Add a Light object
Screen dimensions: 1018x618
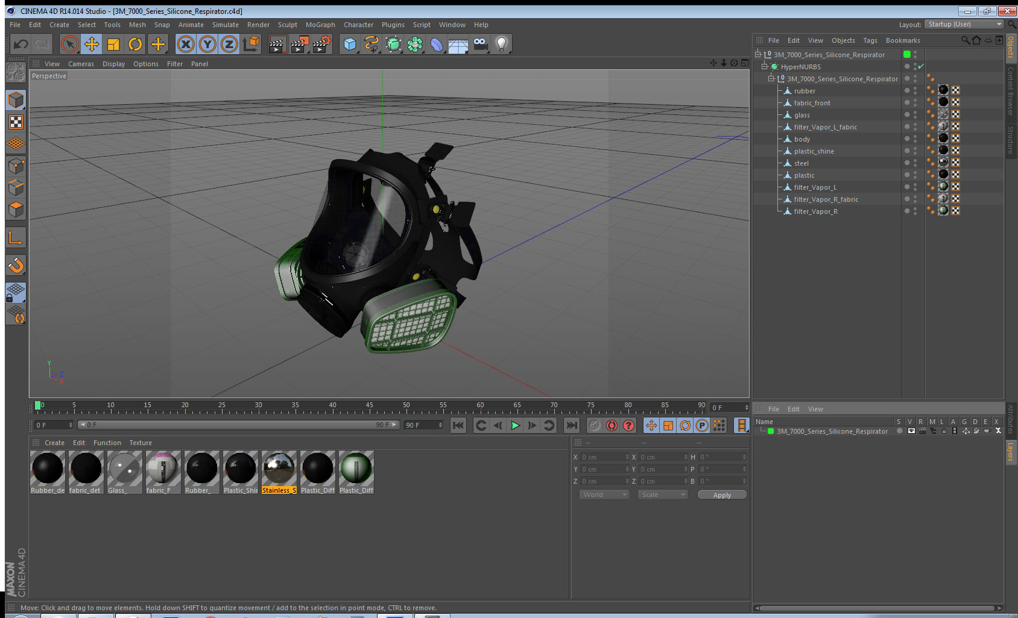[x=502, y=44]
